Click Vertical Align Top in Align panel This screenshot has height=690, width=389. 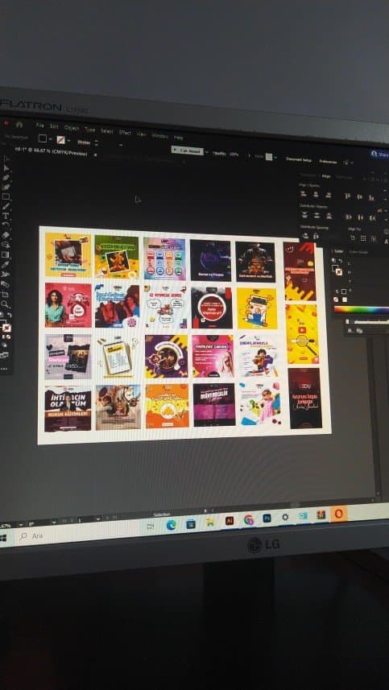(x=347, y=196)
